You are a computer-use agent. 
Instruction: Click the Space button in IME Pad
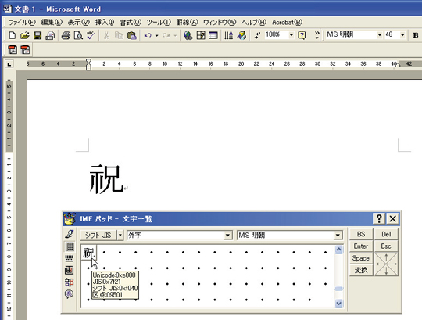coord(361,258)
